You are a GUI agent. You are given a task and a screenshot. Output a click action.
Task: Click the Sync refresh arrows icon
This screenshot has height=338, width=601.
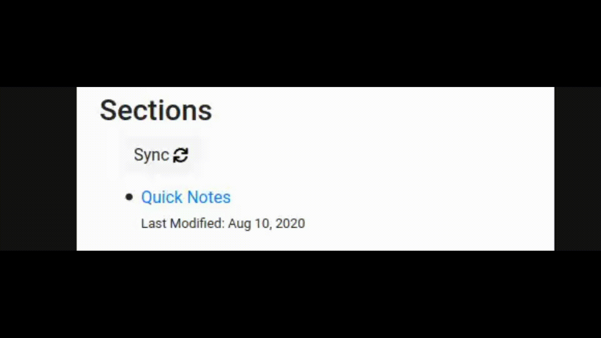point(181,155)
